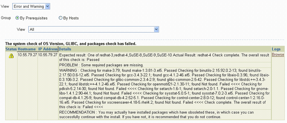Click the Status column header
Screen dimensions: 287x123
click(x=11, y=49)
